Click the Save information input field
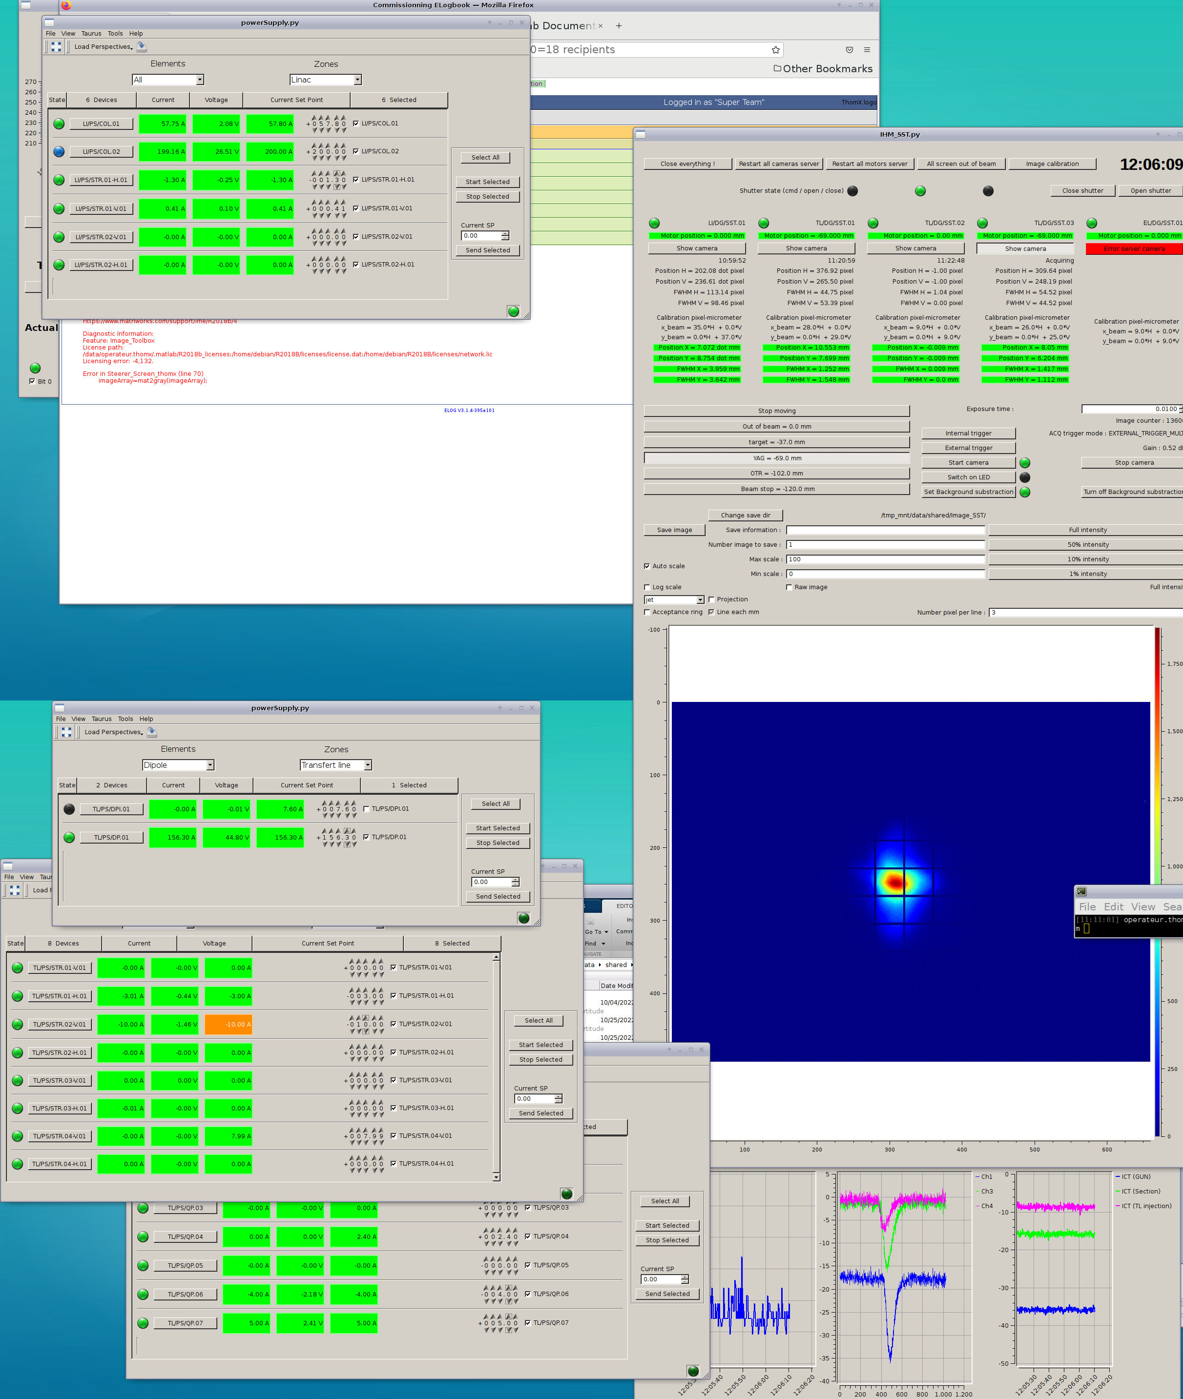 coord(885,530)
